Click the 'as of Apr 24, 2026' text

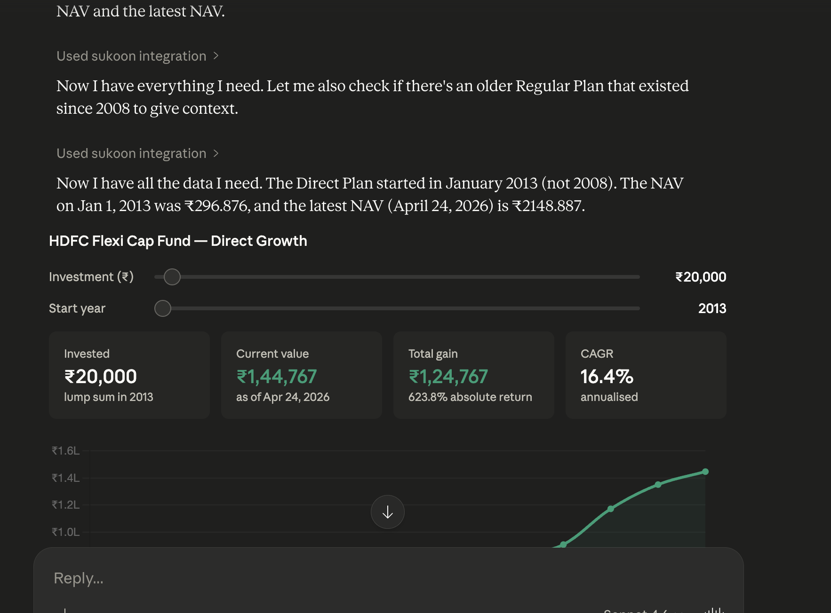[283, 397]
